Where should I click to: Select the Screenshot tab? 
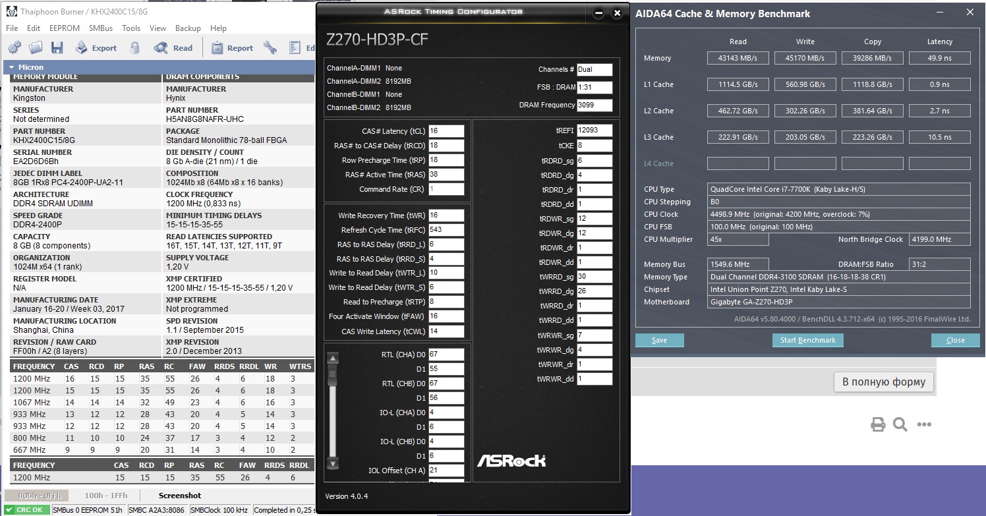click(180, 496)
